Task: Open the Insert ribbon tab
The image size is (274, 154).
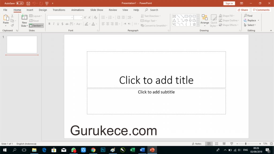Action: coord(30,10)
